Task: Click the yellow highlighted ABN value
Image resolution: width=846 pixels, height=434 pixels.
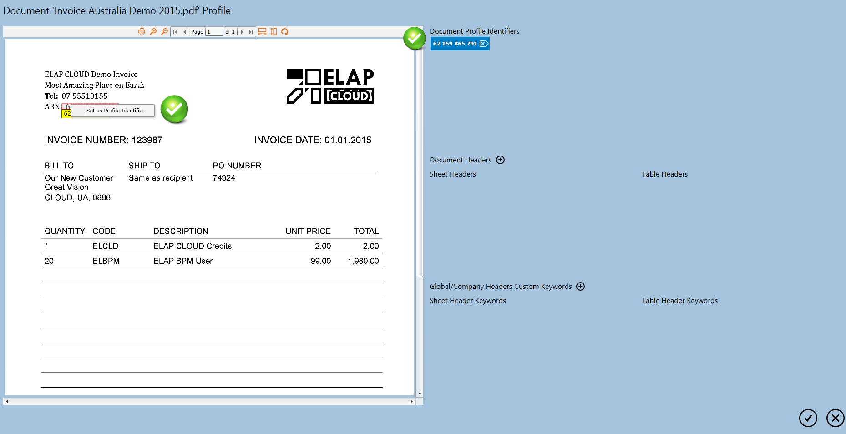Action: coord(66,114)
